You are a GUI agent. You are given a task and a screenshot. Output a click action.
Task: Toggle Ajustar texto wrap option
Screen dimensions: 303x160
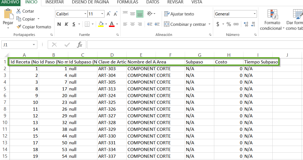click(x=179, y=14)
